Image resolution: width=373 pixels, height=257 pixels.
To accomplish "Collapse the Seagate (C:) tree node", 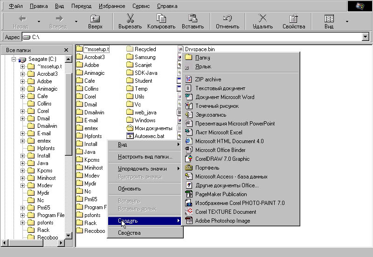I will pos(14,59).
